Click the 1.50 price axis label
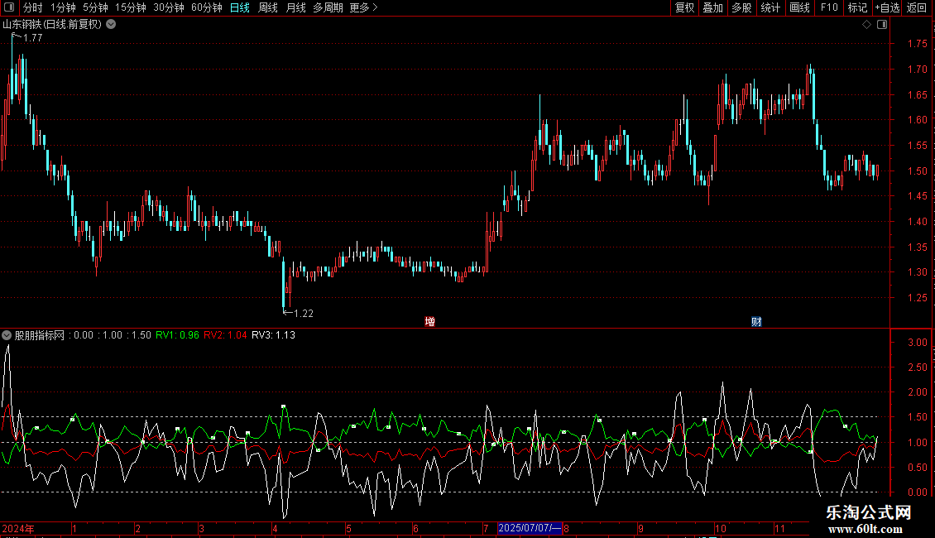The width and height of the screenshot is (935, 538). point(917,171)
